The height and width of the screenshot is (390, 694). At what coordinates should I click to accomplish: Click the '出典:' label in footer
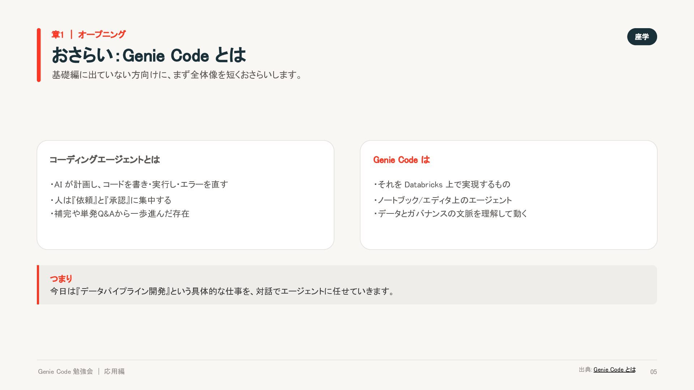pos(585,369)
